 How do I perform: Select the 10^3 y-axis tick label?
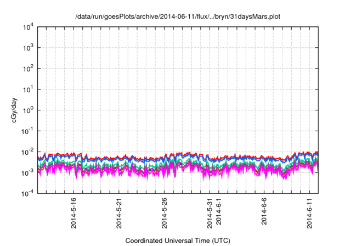tap(27, 48)
